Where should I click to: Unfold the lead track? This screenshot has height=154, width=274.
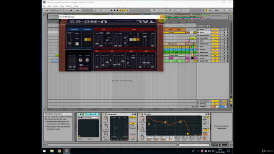tap(198, 30)
